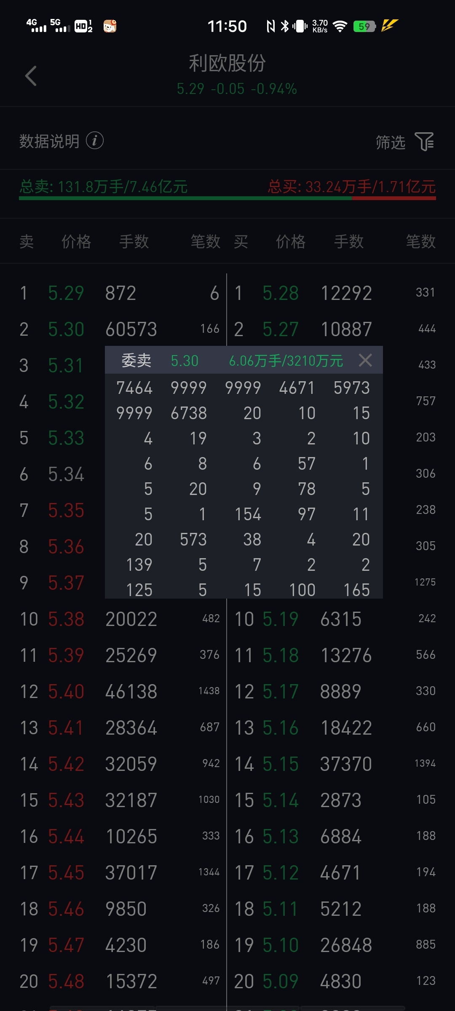Select sell level 6 price 5.34
This screenshot has width=455, height=1011.
tap(66, 474)
